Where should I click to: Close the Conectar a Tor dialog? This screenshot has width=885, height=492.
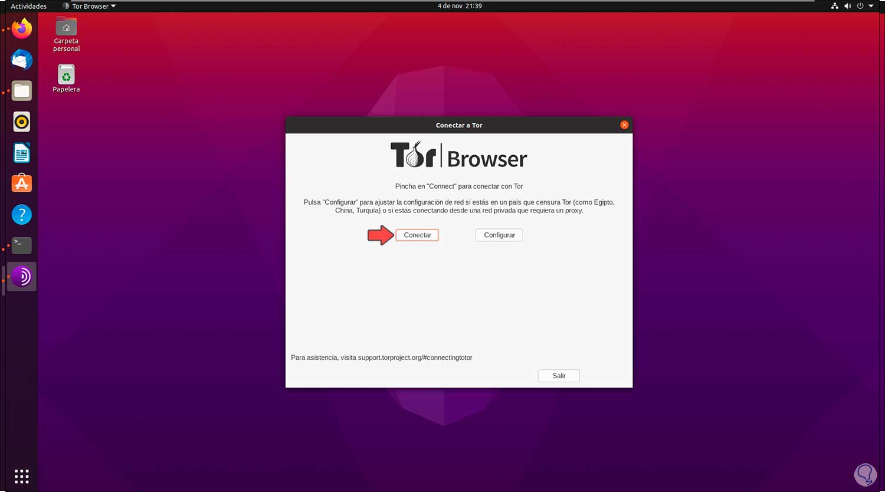624,125
